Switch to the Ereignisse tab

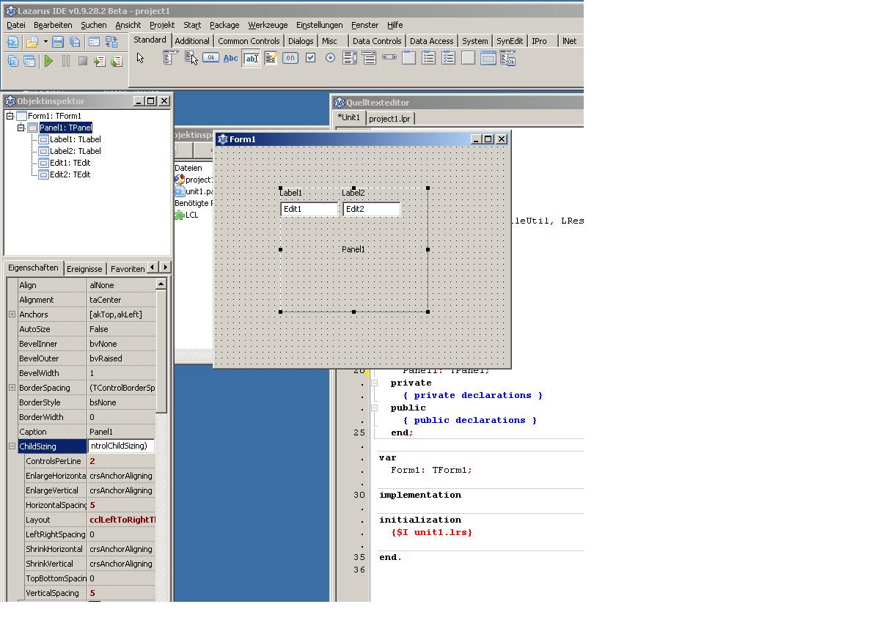coord(84,269)
